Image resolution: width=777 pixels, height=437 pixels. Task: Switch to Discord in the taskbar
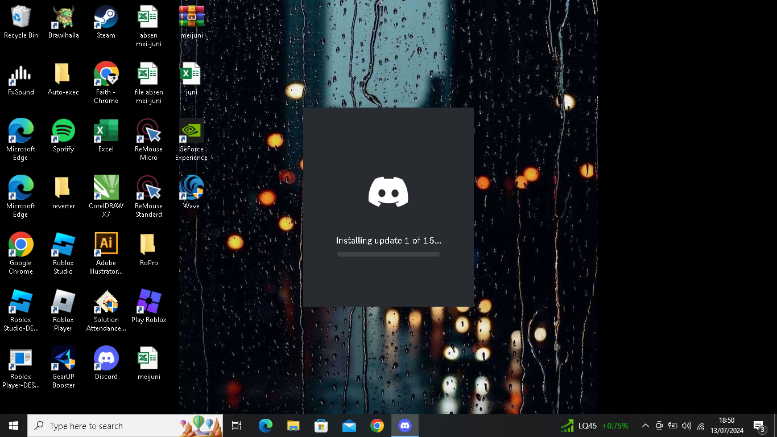404,426
